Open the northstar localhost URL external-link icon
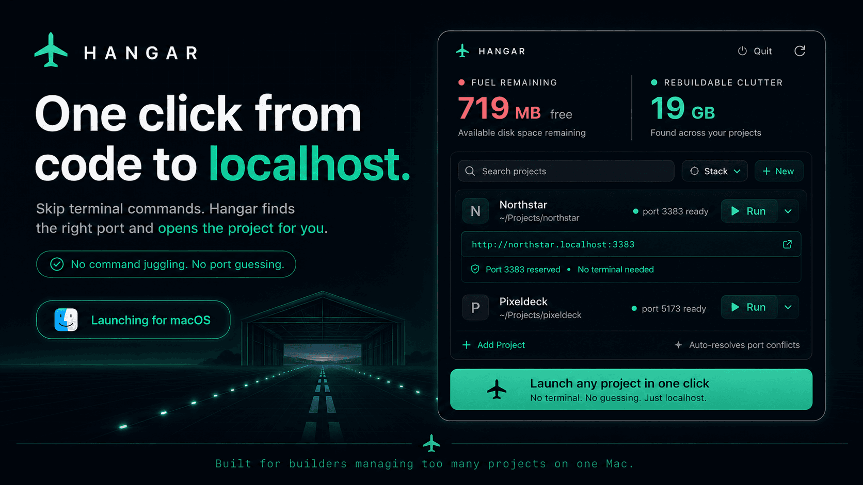Image resolution: width=863 pixels, height=485 pixels. 787,244
